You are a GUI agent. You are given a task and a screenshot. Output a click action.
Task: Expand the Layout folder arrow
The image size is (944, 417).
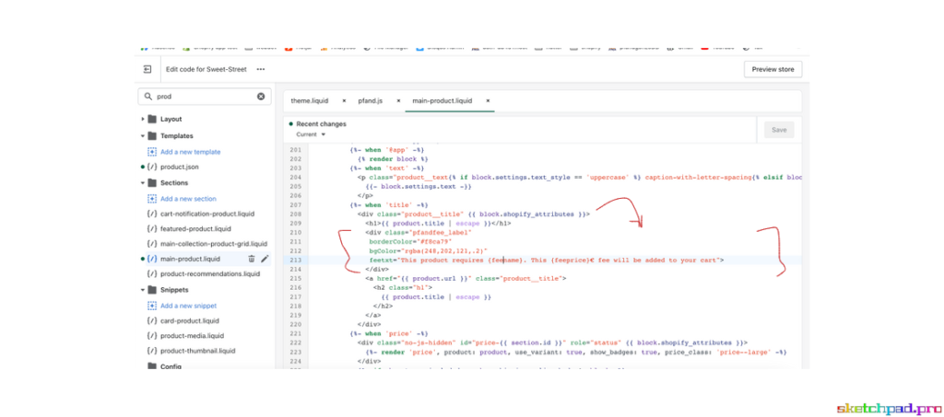(x=143, y=119)
